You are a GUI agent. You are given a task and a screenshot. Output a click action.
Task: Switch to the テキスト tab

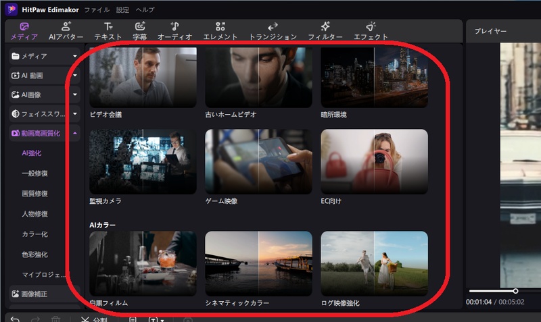[108, 31]
